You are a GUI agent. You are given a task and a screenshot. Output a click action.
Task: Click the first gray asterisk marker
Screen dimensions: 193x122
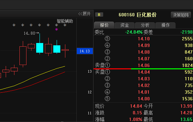tap(14, 25)
